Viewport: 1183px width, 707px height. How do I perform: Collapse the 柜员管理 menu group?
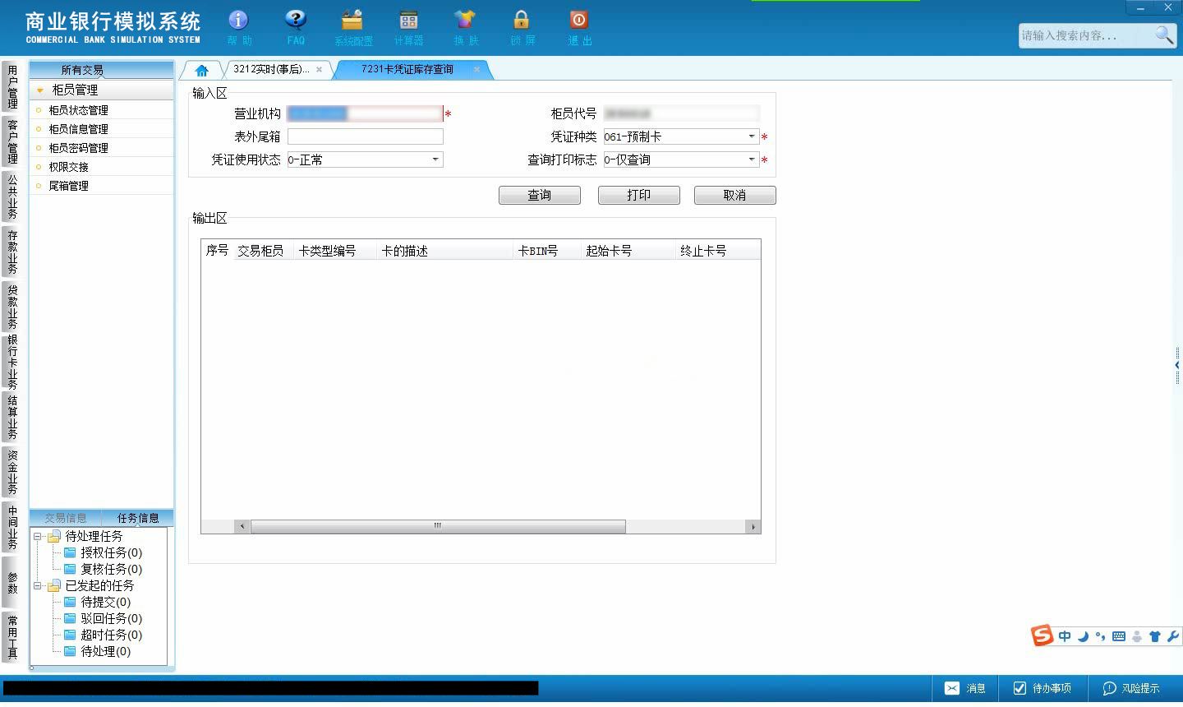coord(39,90)
